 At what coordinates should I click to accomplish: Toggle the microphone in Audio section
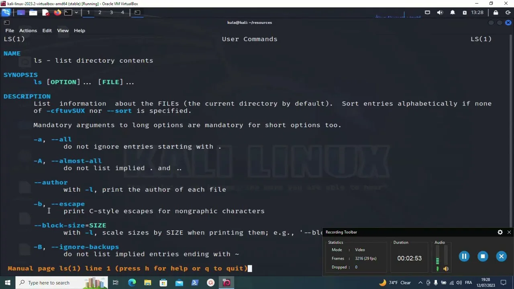click(x=437, y=269)
